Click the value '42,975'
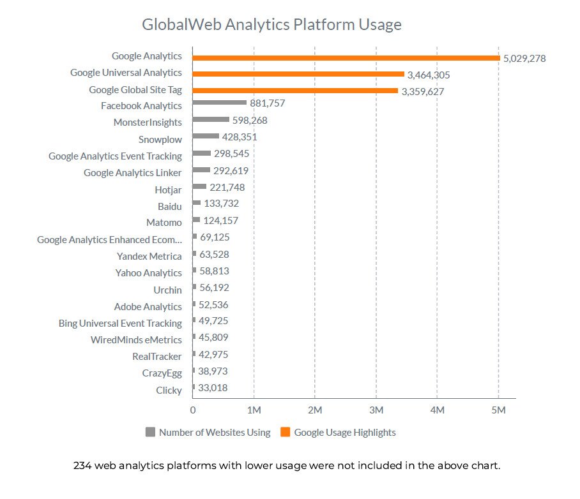Image resolution: width=580 pixels, height=499 pixels. tap(213, 355)
